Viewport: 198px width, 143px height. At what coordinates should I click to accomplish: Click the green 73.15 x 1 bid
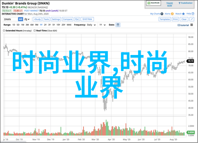click(x=7, y=11)
